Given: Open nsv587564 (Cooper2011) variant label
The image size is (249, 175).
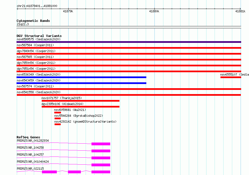Looking at the screenshot, I should pos(35,45).
